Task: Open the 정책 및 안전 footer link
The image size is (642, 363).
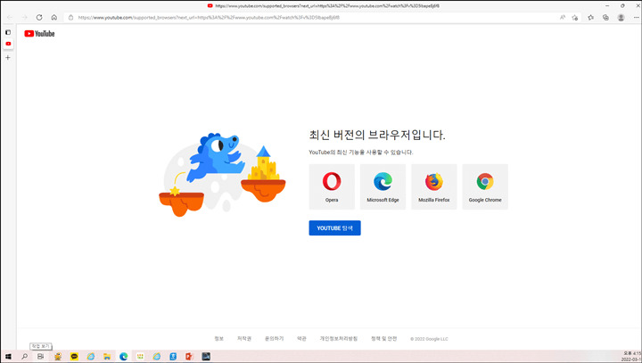Action: pos(384,338)
